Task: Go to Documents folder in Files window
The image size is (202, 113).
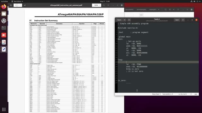Action: pos(129,9)
